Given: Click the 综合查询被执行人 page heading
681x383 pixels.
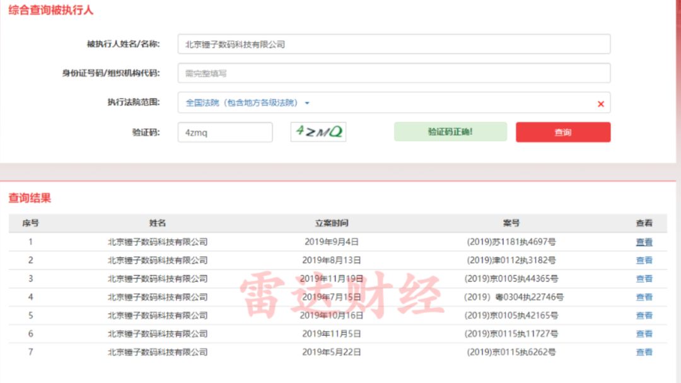Looking at the screenshot, I should tap(51, 10).
